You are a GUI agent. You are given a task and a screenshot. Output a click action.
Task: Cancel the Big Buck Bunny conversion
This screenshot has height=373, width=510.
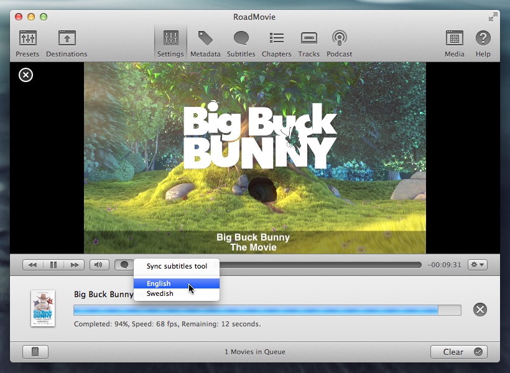[480, 310]
